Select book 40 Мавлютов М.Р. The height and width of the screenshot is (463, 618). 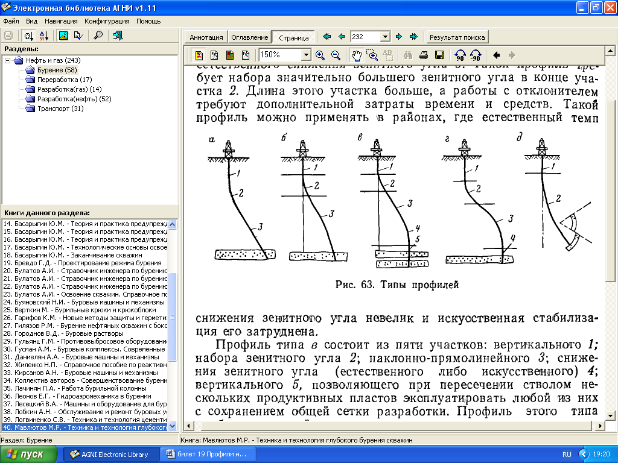(x=85, y=427)
